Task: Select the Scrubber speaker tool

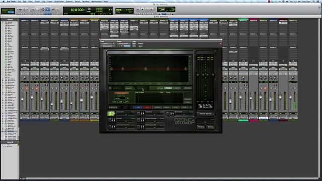Action: point(53,9)
